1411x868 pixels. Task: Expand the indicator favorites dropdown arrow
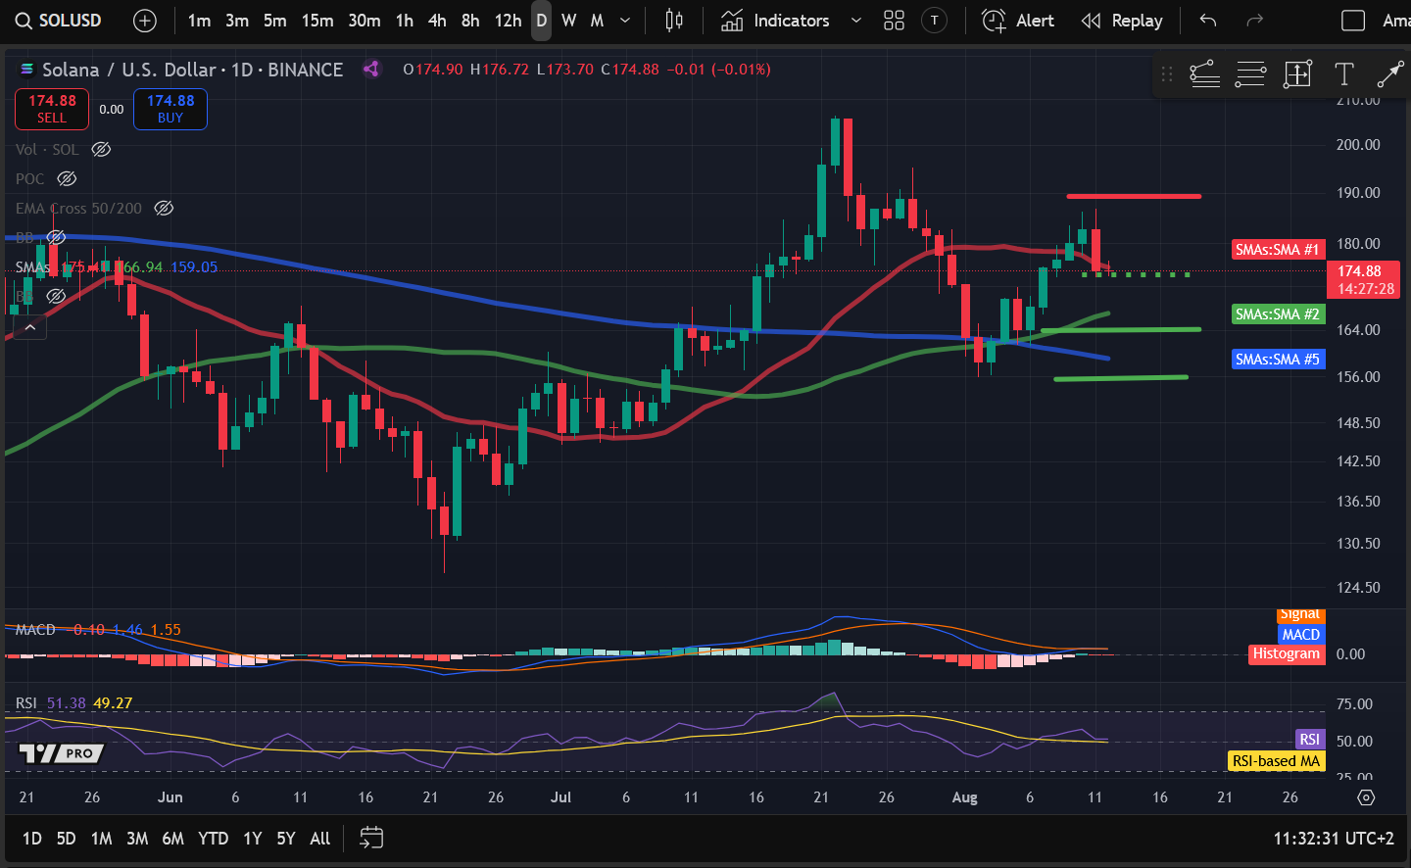tap(855, 21)
